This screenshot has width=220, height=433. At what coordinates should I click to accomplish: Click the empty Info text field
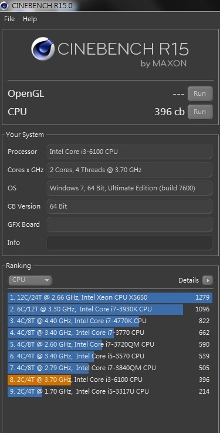[x=130, y=243]
